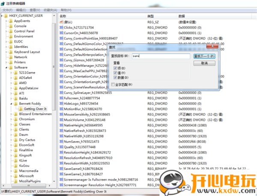Expand the AppEvents tree node
Image resolution: width=257 pixels, height=196 pixels.
pyautogui.click(x=6, y=21)
